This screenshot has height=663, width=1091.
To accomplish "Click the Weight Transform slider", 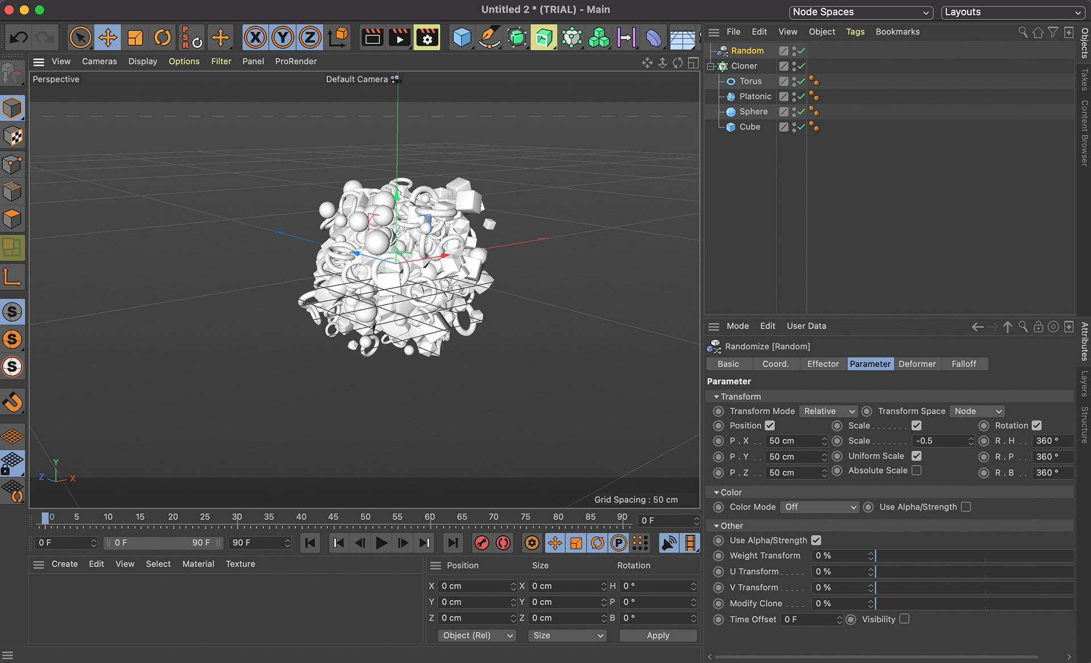I will click(x=973, y=556).
